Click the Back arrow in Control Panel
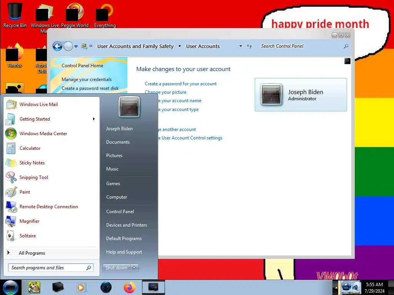Viewport: 394px width, 295px height. pyautogui.click(x=57, y=46)
